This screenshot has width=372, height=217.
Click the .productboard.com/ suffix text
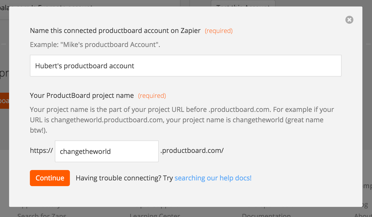tap(192, 151)
